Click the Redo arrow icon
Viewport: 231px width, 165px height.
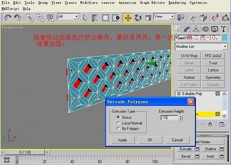coord(18,17)
